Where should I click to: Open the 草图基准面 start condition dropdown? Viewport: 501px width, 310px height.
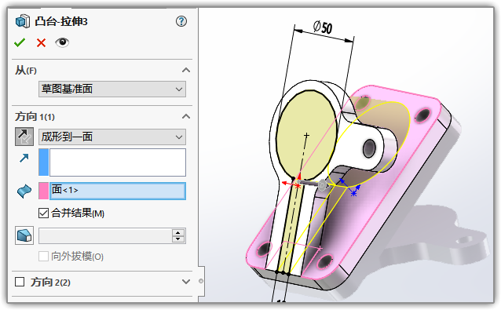tap(112, 89)
